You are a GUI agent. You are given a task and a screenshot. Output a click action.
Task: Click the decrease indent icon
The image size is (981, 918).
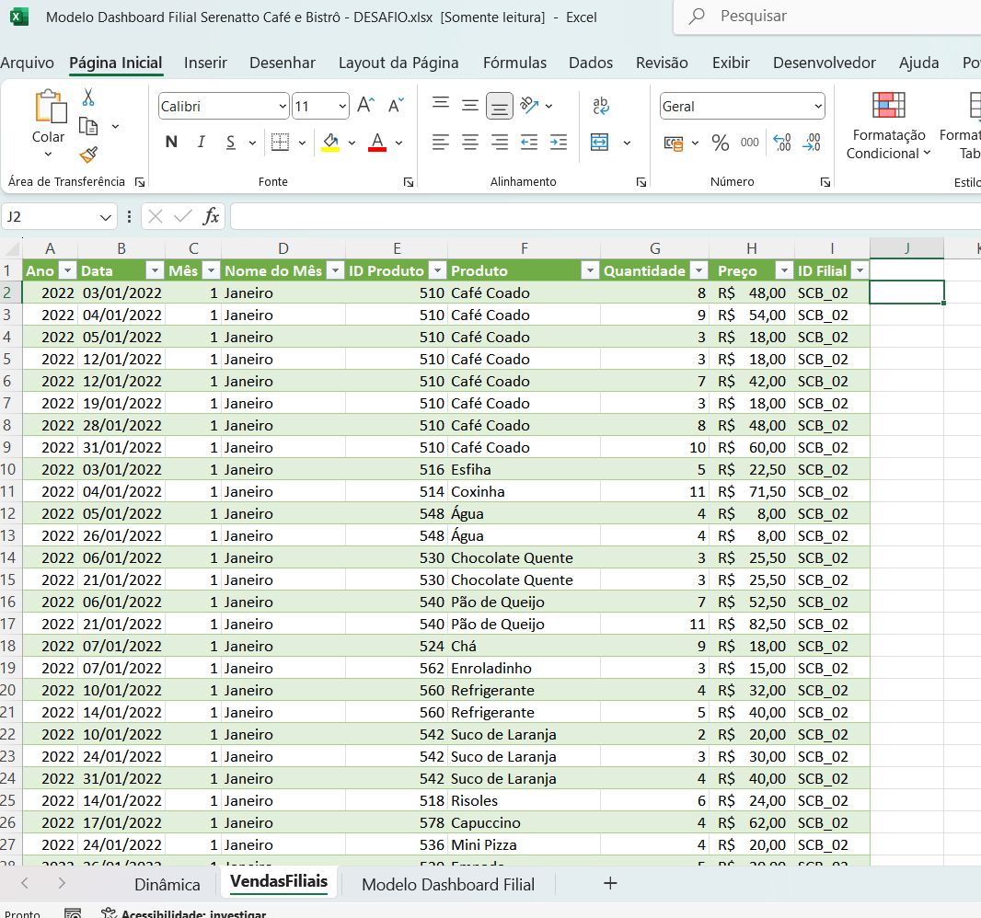point(529,143)
